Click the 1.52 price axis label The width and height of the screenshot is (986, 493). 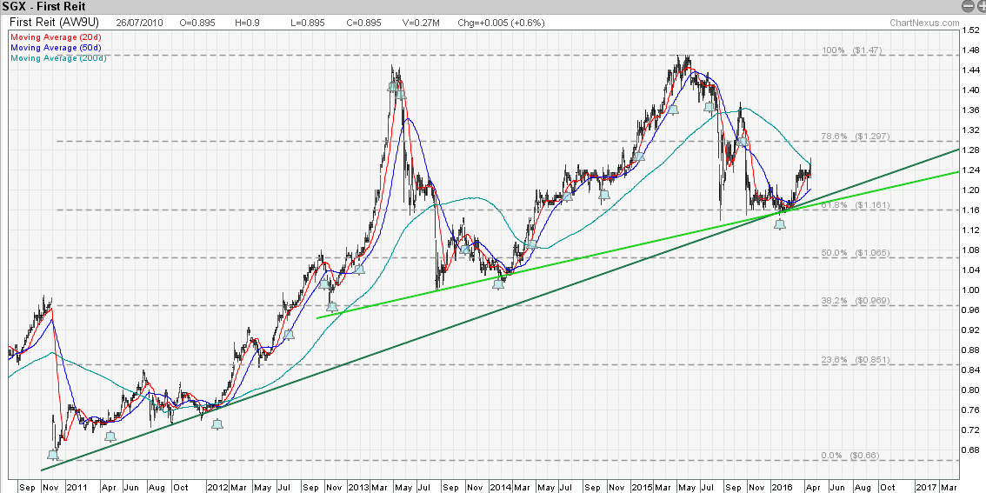971,30
